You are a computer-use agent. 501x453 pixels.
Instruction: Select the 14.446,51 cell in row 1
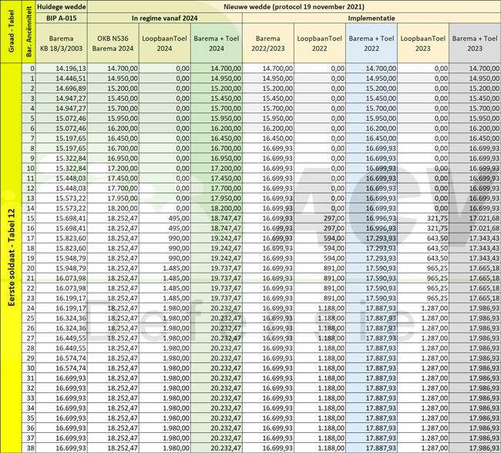[62, 79]
